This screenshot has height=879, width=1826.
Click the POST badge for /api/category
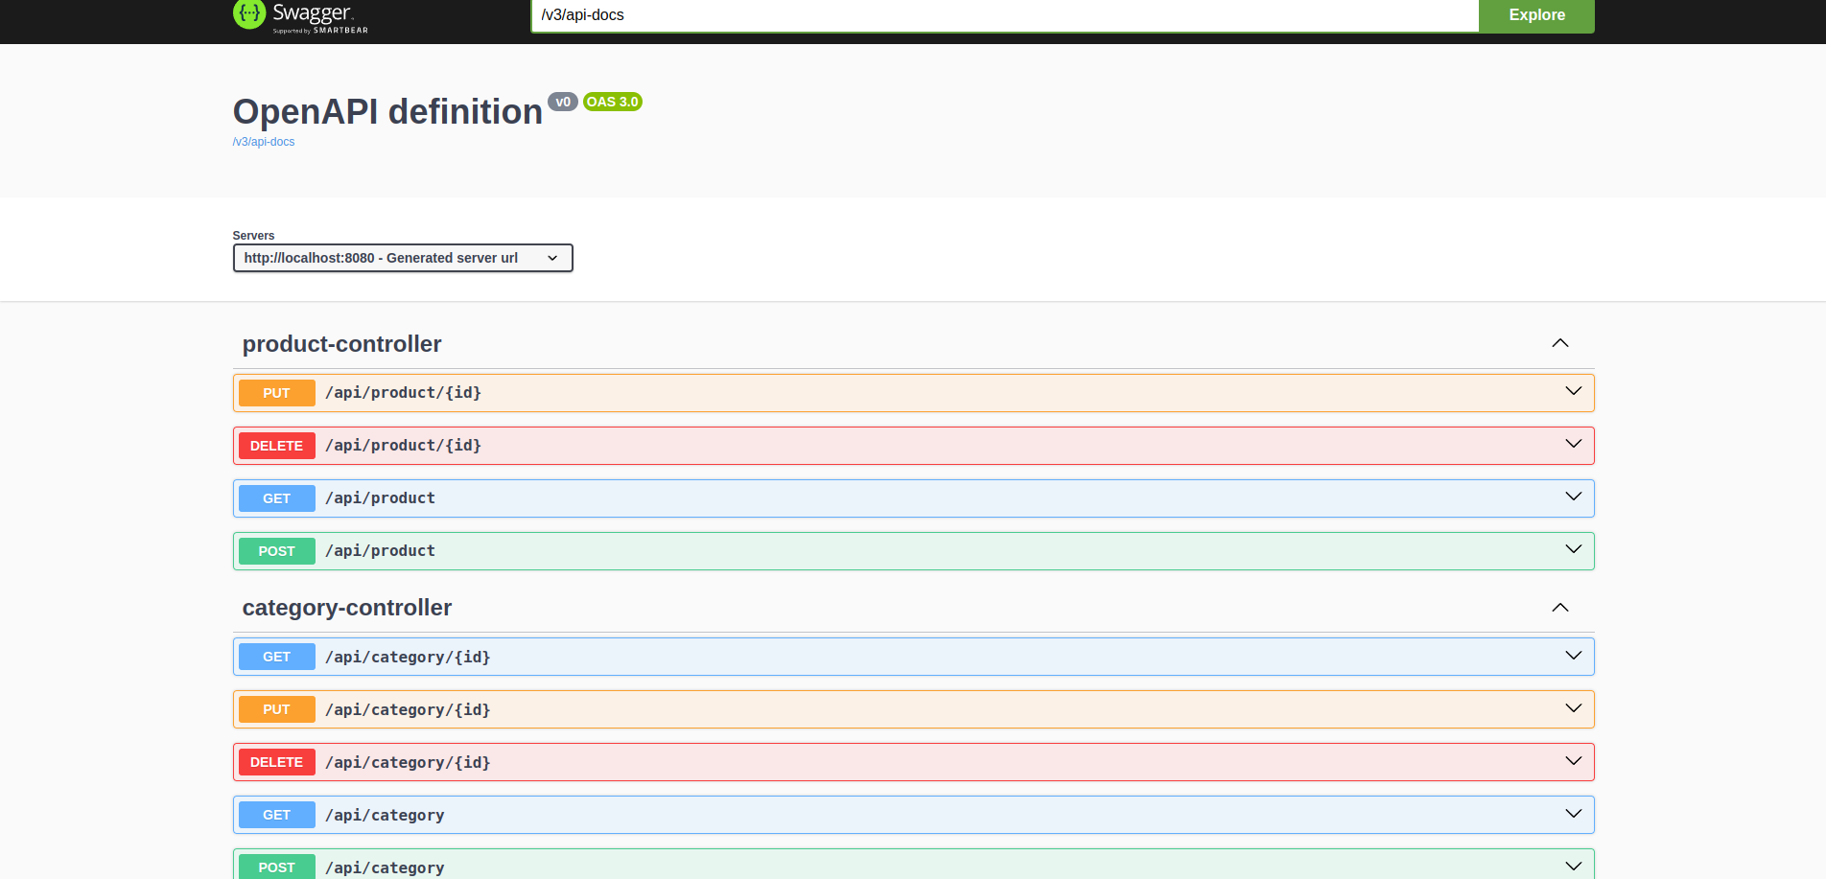276,867
